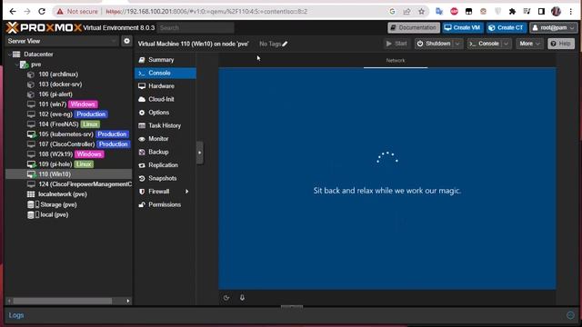Select the Console menu item

(x=166, y=73)
